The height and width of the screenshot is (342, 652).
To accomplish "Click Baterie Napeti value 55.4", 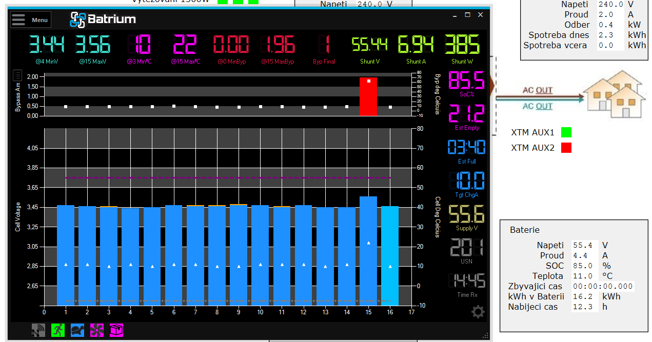I will tap(585, 245).
